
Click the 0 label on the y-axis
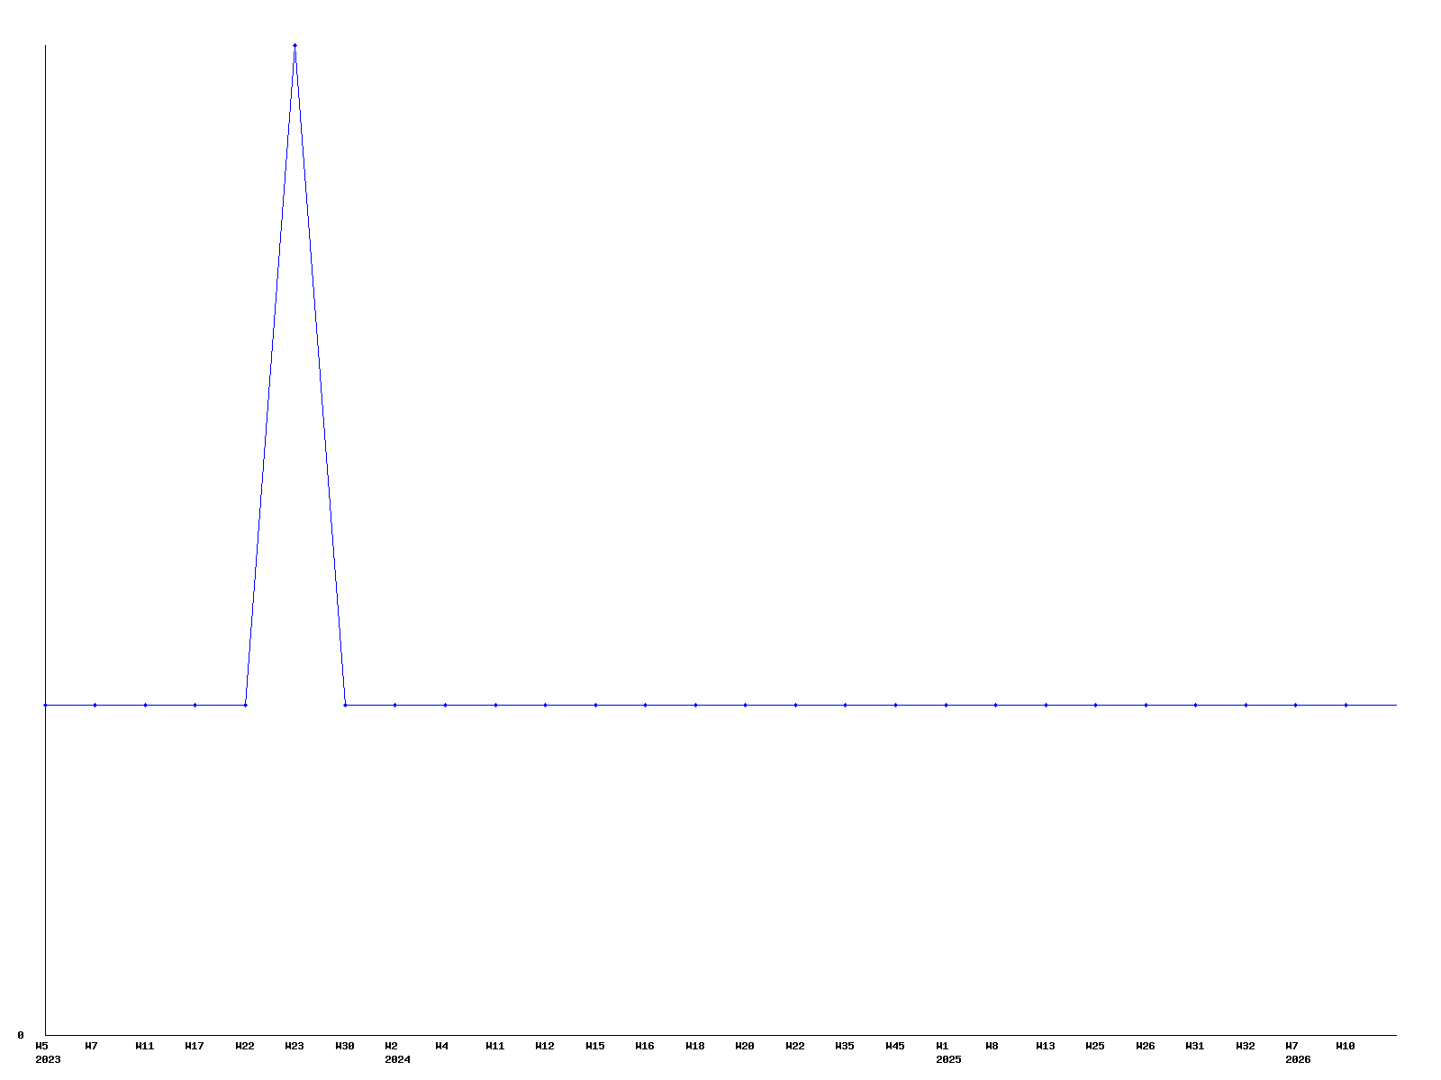click(x=21, y=1035)
